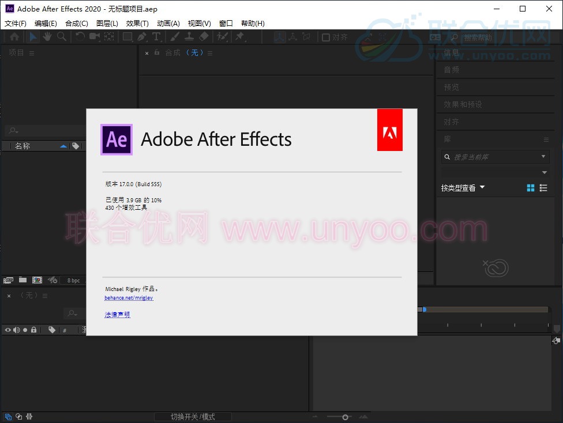This screenshot has width=563, height=423.
Task: Click the 8 bpc color depth button
Action: pyautogui.click(x=74, y=280)
